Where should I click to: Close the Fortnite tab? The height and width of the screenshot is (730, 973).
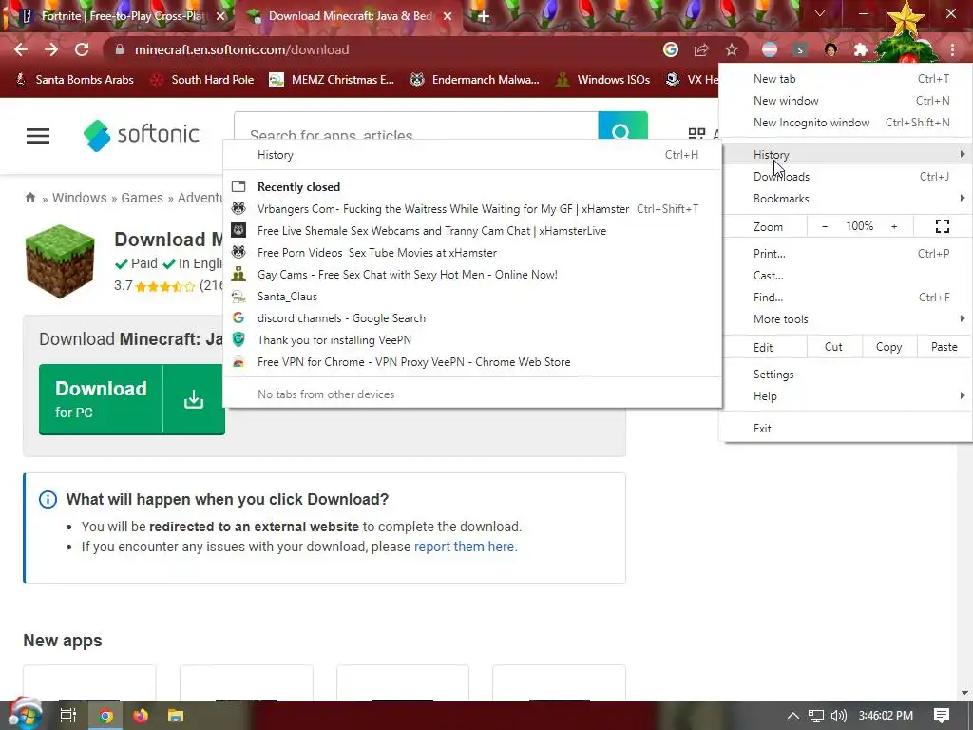coord(220,16)
